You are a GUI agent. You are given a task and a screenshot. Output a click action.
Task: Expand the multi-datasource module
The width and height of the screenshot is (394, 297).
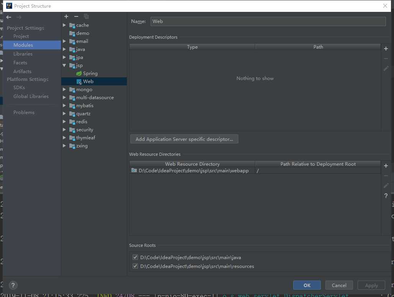[64, 97]
